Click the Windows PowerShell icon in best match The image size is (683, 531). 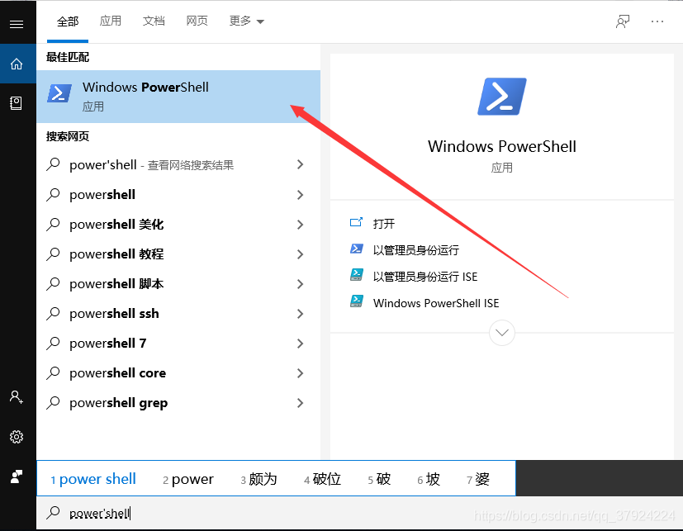[x=59, y=93]
